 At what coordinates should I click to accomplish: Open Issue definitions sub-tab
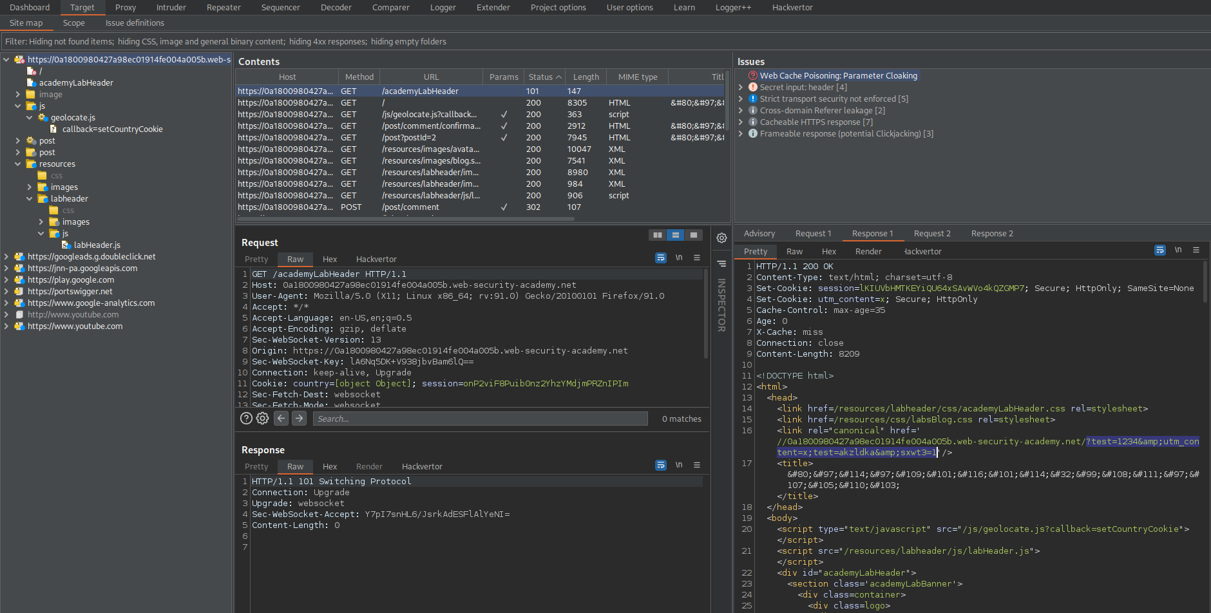click(135, 23)
